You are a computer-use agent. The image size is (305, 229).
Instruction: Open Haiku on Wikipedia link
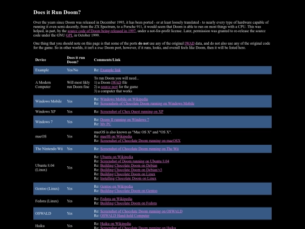tap(116, 224)
